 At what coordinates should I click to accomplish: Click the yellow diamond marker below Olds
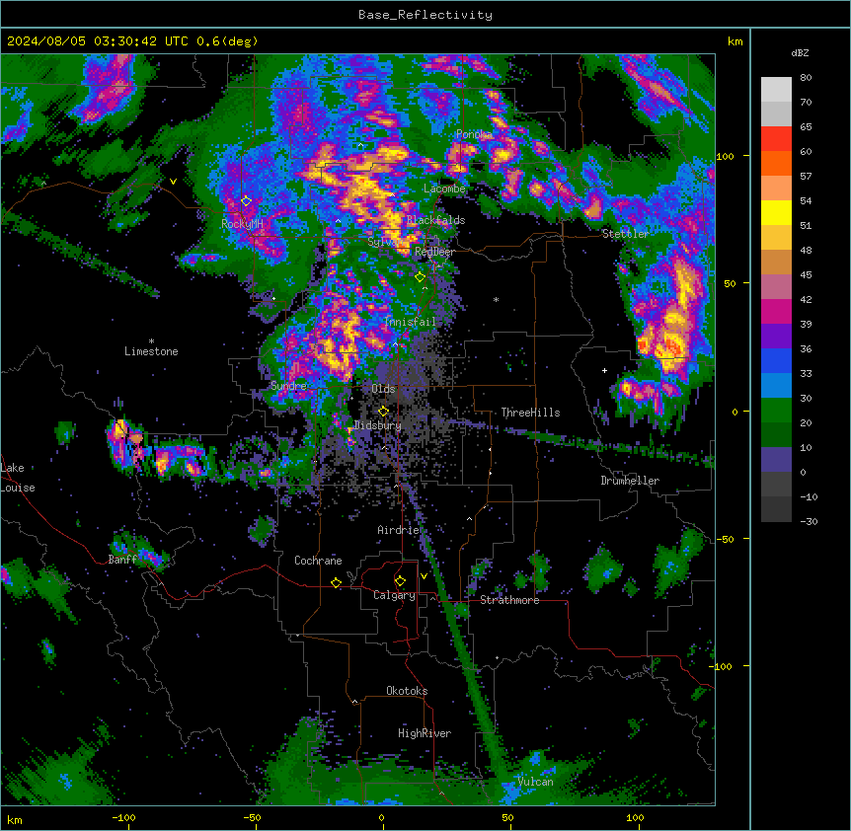coord(383,412)
